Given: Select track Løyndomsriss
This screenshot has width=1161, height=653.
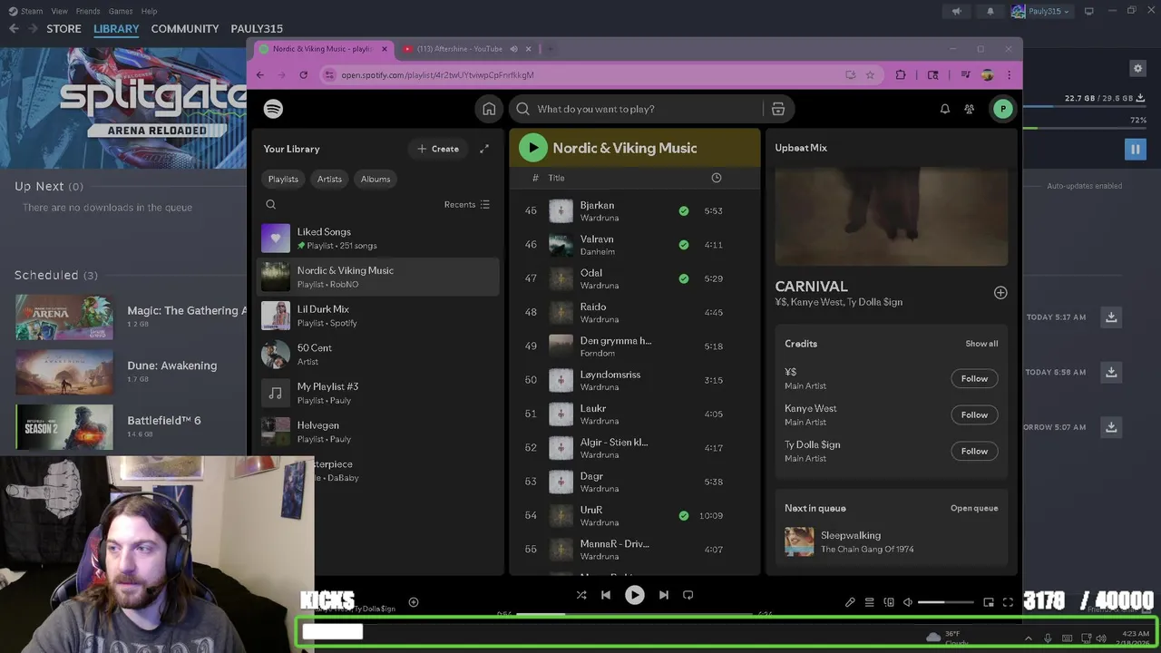Looking at the screenshot, I should click(x=634, y=380).
